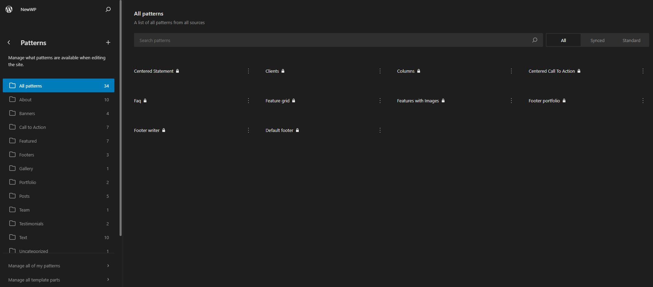Select the All patterns category

tap(59, 85)
